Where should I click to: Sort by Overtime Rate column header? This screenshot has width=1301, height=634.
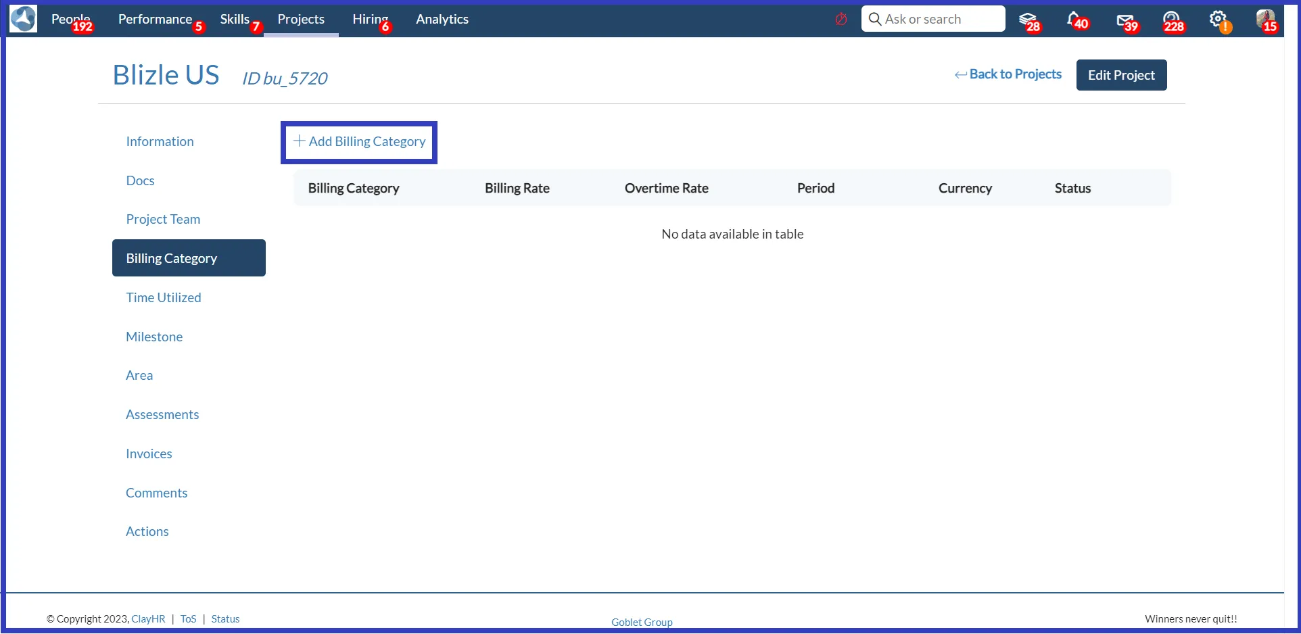click(x=667, y=188)
